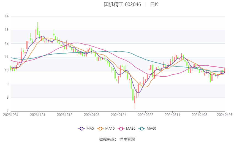Select the 20231121 date axis label

coord(38,115)
